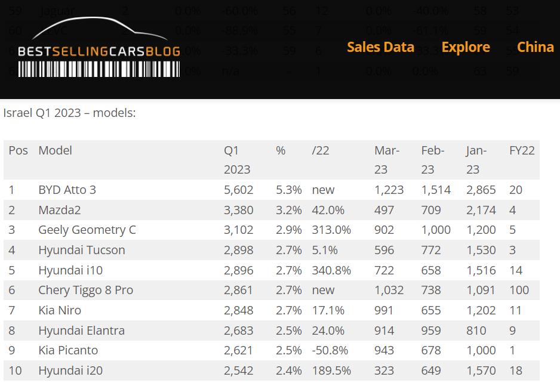560x386 pixels.
Task: Click the Best Selling Cars Blog logo
Action: tap(99, 49)
